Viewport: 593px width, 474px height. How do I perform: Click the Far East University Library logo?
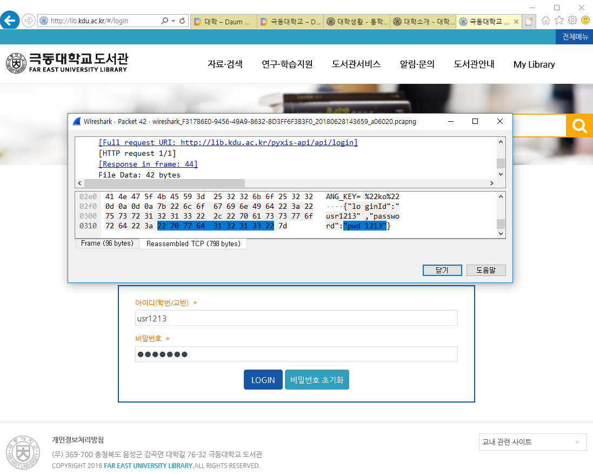[67, 63]
